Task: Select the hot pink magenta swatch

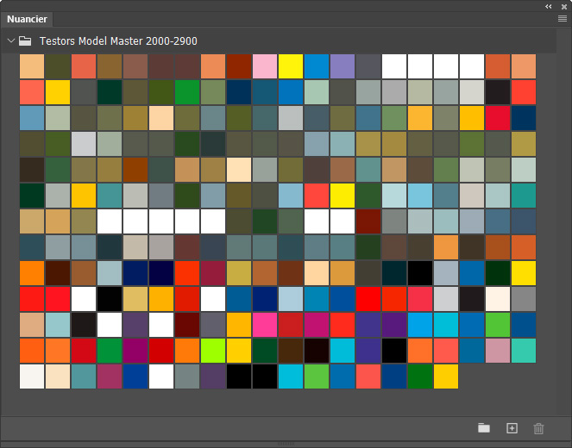Action: [265, 325]
